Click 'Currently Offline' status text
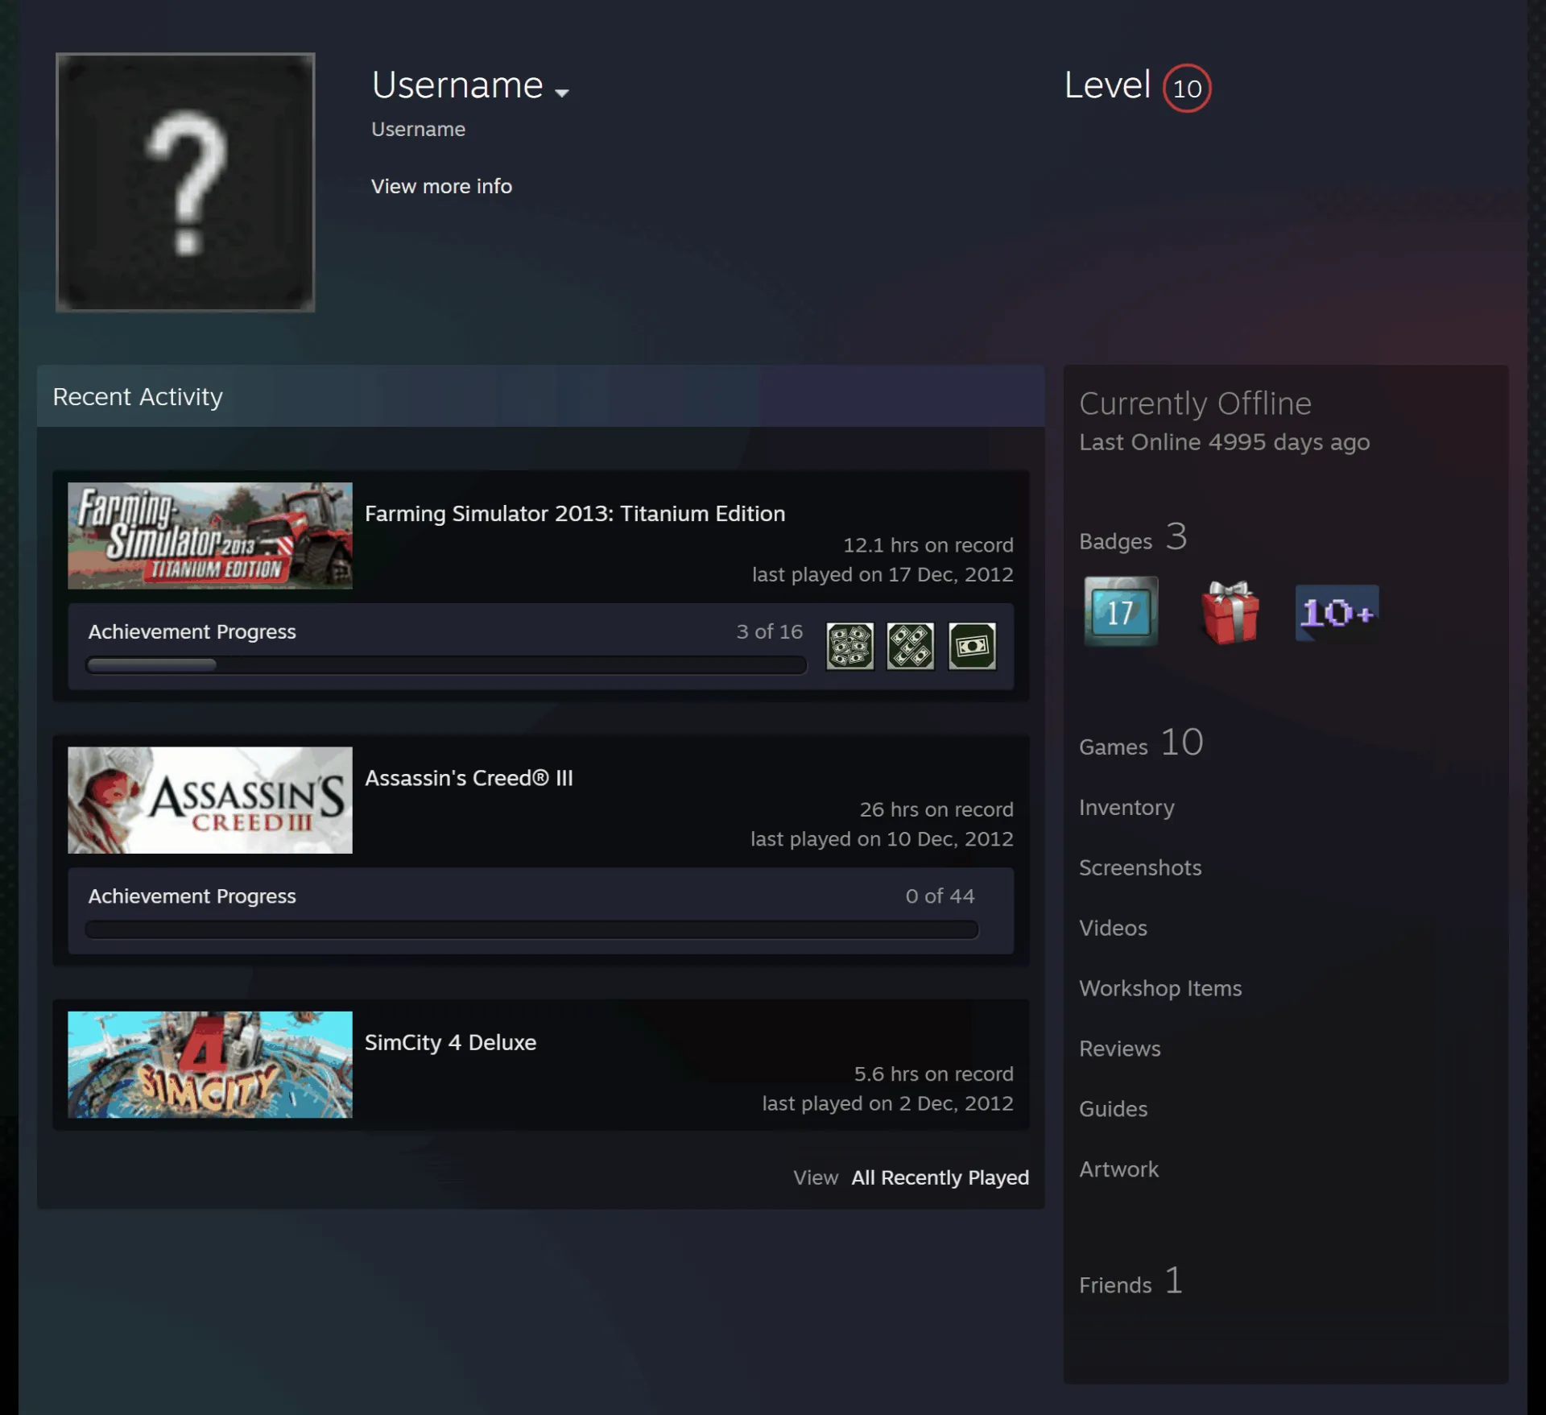1546x1415 pixels. (x=1195, y=403)
